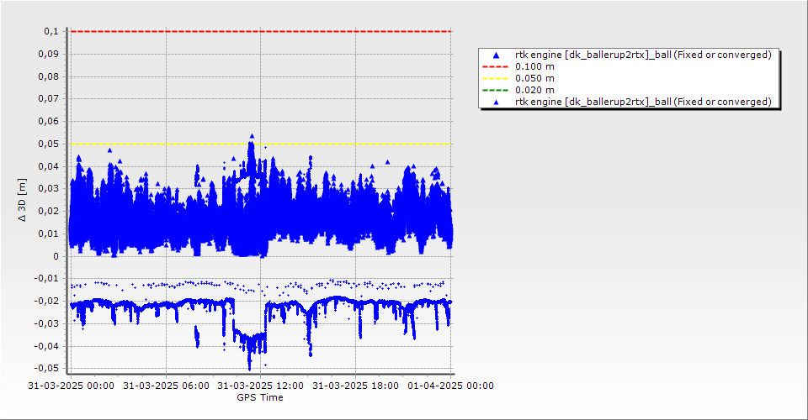Click the '0,09' y-axis tick label
This screenshot has width=808, height=420.
49,54
